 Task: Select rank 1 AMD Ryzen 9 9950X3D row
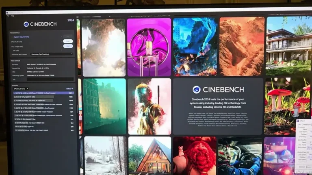43,93
